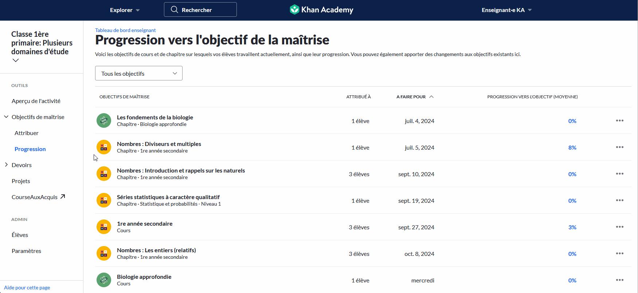Open the Explorer dropdown menu
Screen dimensions: 638x293
125,10
